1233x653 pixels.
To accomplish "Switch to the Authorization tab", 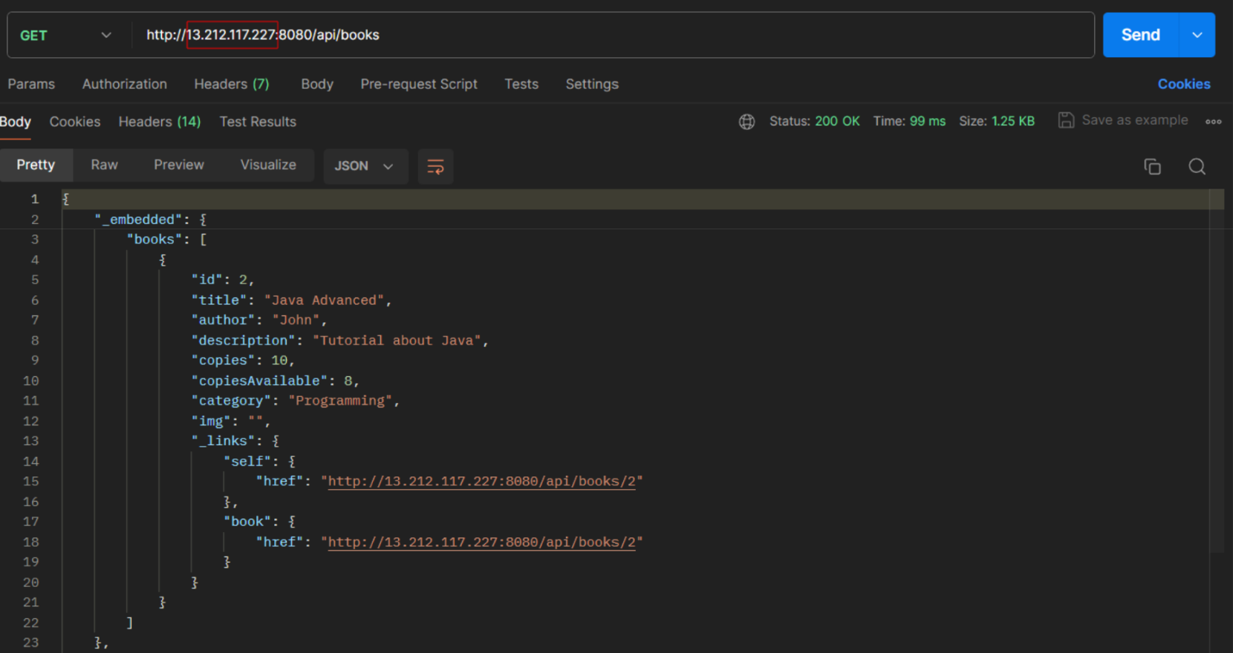I will [125, 84].
